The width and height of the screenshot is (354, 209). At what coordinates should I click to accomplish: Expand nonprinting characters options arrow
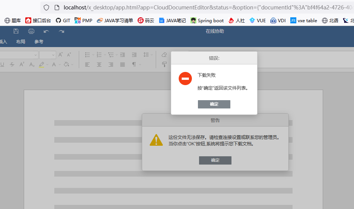140,65
